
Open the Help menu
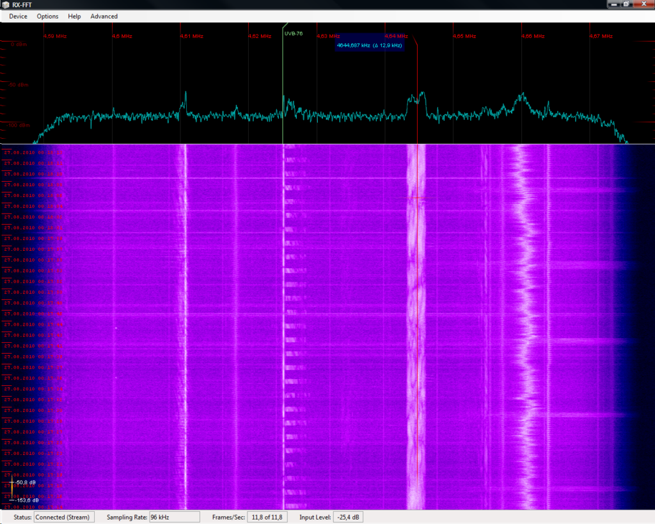click(74, 16)
